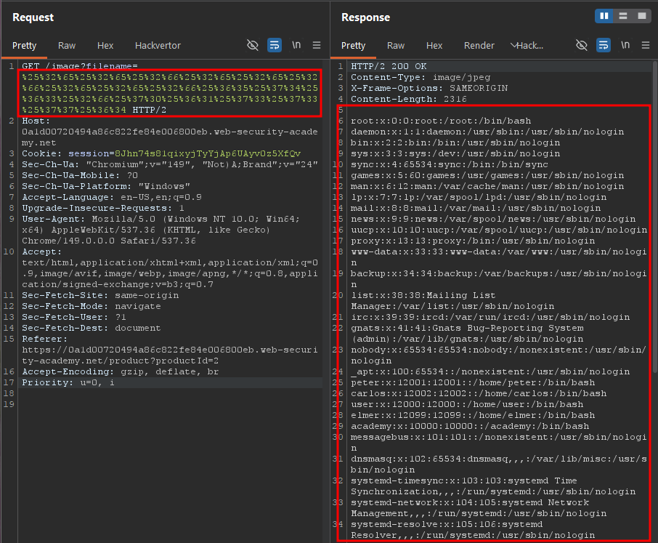Click the Response panel vertical scrollbar
This screenshot has height=543, width=658.
tap(655, 217)
